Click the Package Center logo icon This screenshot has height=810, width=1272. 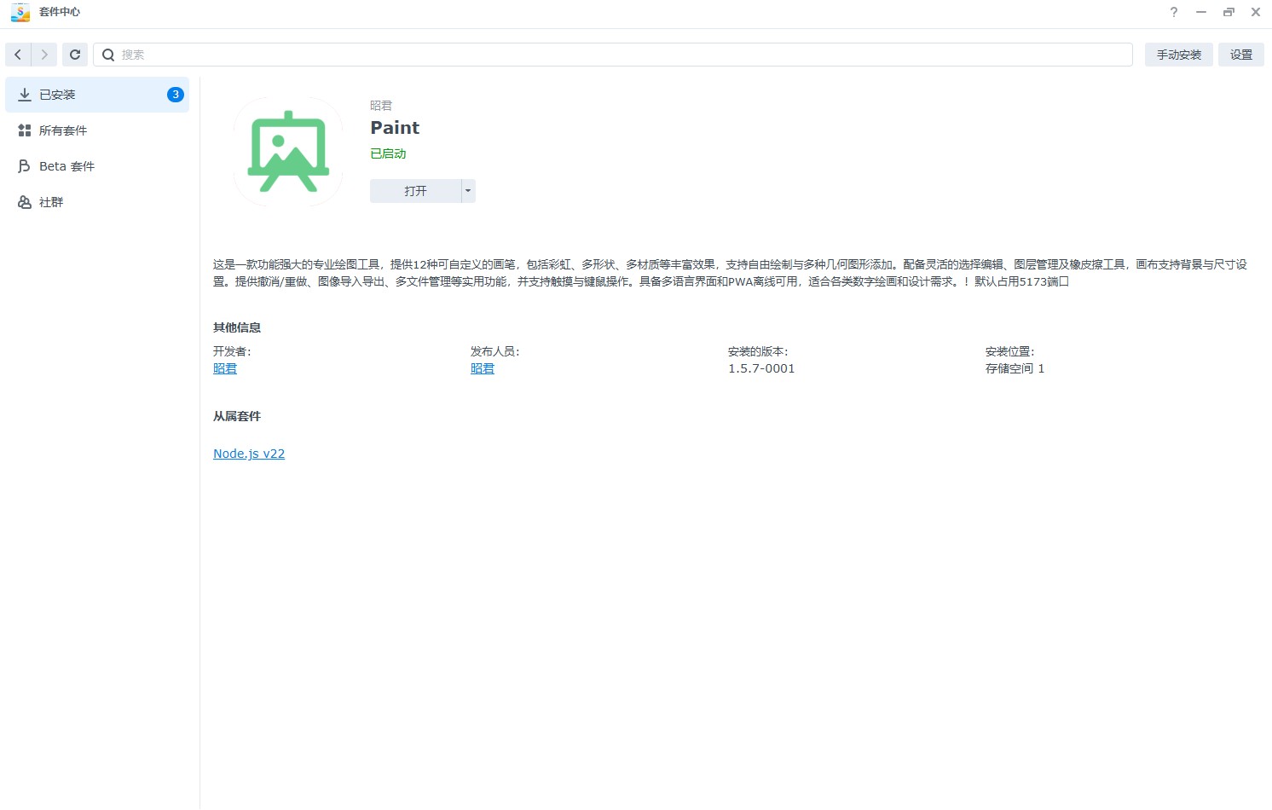[20, 12]
